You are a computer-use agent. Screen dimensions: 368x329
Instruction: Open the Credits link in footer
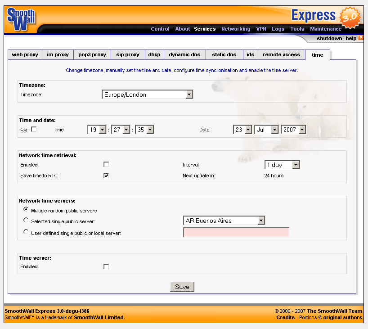coord(285,317)
